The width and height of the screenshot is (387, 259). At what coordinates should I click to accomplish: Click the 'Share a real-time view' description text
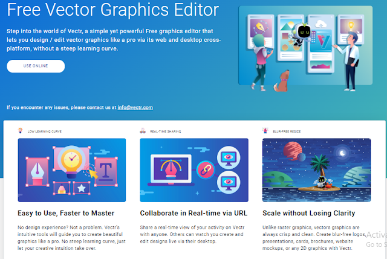pos(192,234)
